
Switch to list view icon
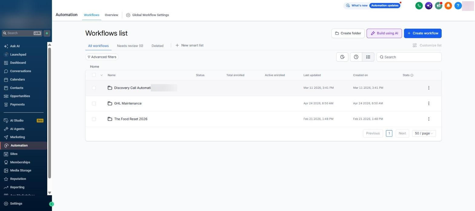[368, 57]
